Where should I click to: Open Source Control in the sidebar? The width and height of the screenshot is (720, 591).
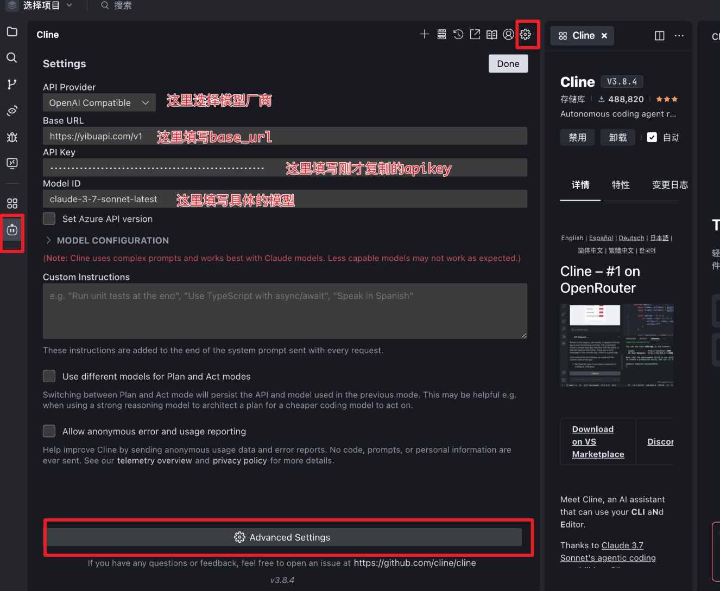click(12, 84)
